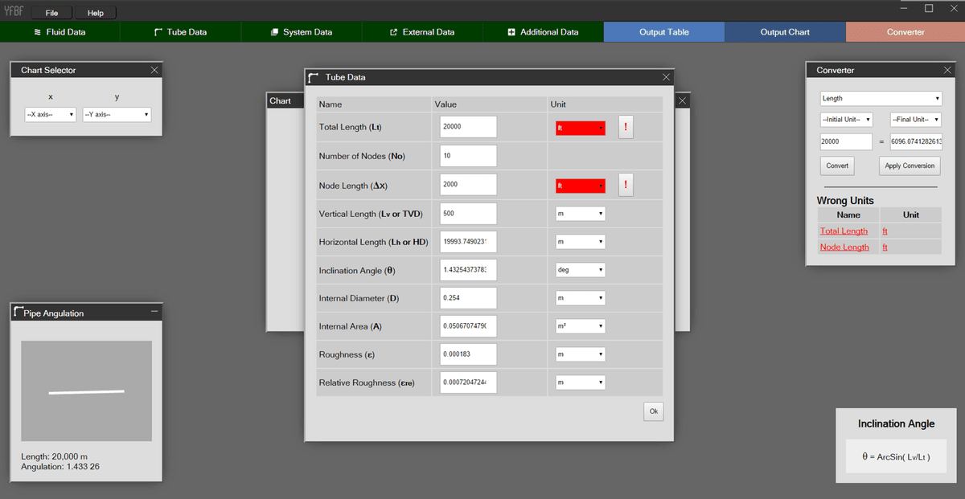Click the Number of Nodes value field

pyautogui.click(x=469, y=156)
